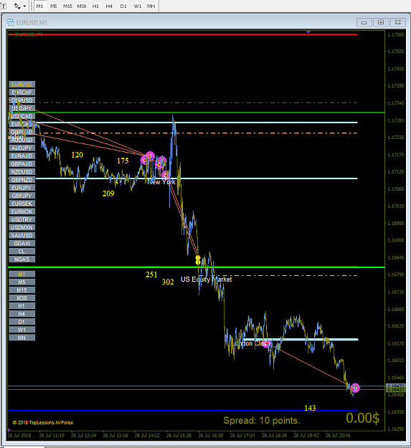Switch to M30 in the chart's timeframe panel
The width and height of the screenshot is (411, 448).
pyautogui.click(x=22, y=298)
